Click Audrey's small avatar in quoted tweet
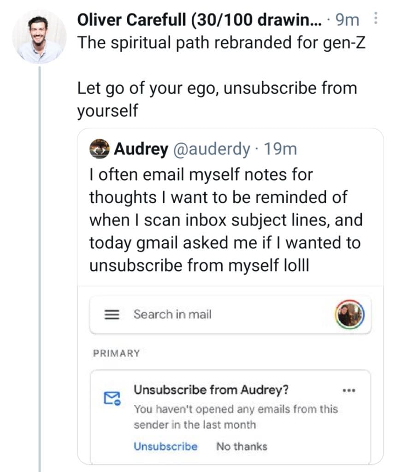396x472 pixels. point(99,149)
